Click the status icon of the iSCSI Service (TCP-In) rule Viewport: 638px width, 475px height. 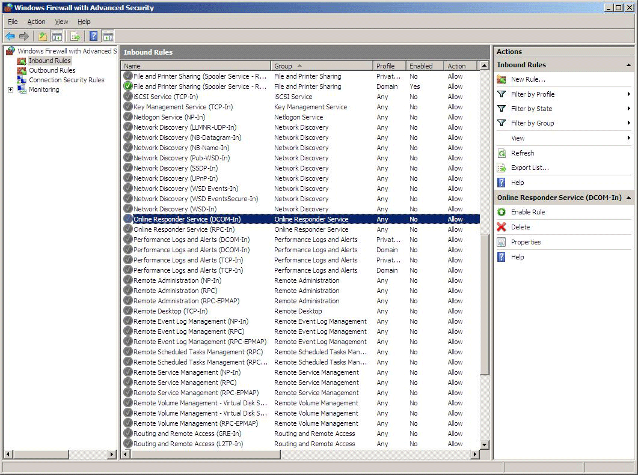pyautogui.click(x=127, y=97)
